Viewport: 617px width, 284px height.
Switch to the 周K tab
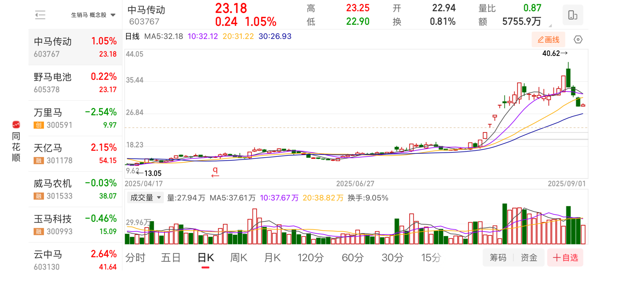click(238, 258)
